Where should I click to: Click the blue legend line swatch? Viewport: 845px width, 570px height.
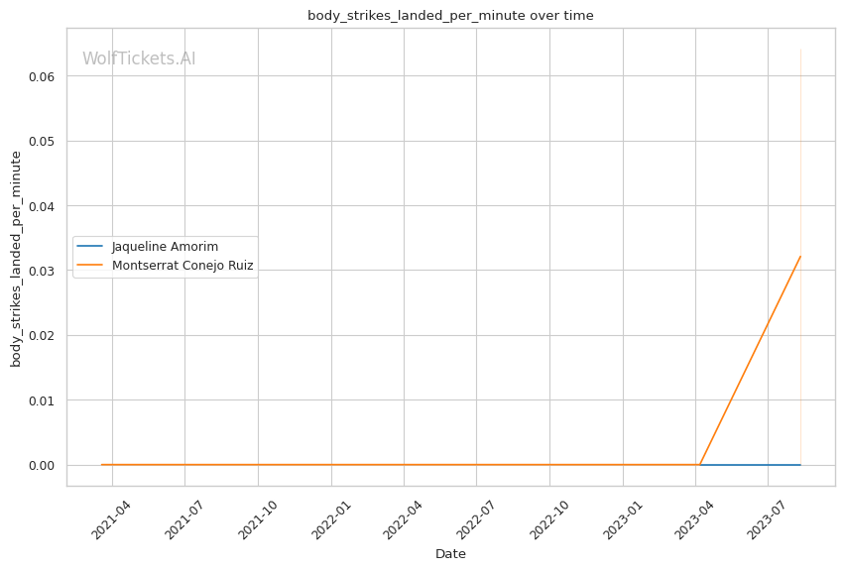pos(90,246)
